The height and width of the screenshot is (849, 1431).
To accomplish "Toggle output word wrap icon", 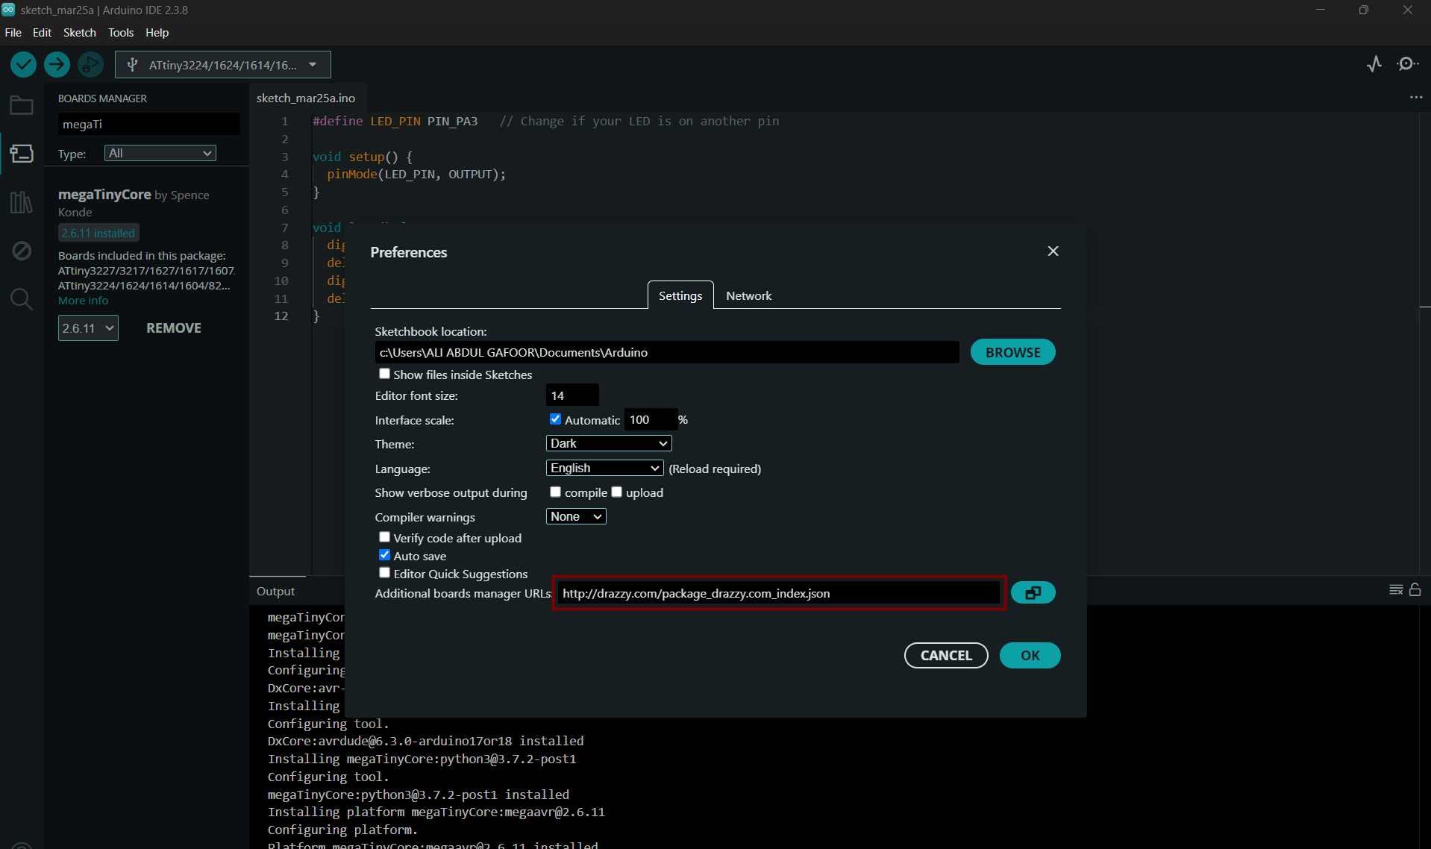I will pos(1396,590).
